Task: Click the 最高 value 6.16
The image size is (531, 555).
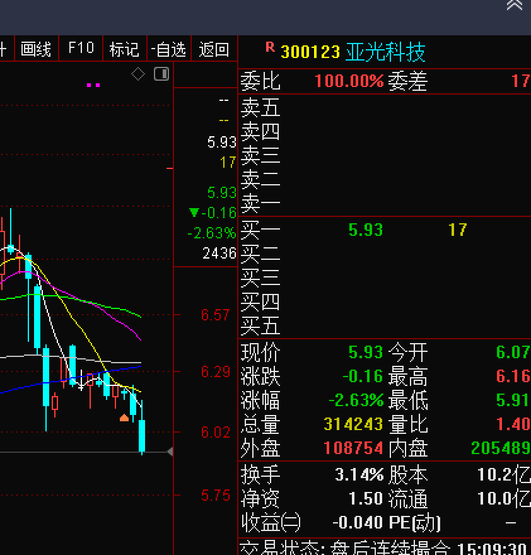Action: pyautogui.click(x=513, y=377)
